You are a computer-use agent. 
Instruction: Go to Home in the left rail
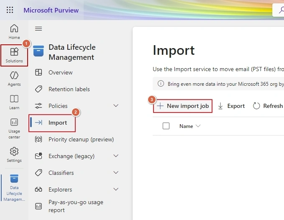(14, 31)
